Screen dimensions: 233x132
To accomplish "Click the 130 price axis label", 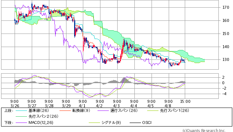I will point(226,60).
